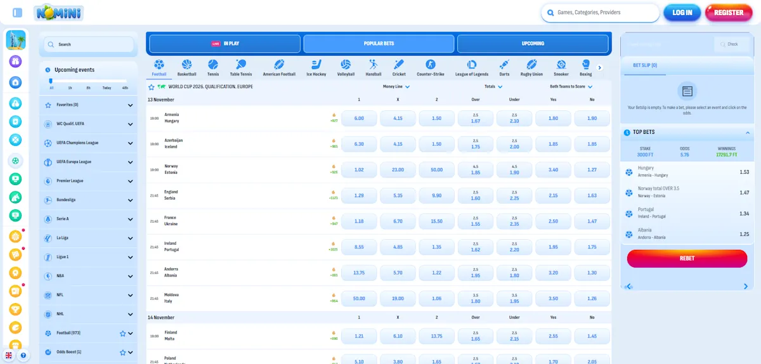The width and height of the screenshot is (761, 364).
Task: Select the Counter-Strike esport icon
Action: tap(431, 65)
